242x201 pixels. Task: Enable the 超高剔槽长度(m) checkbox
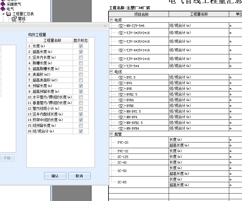pyautogui.click(x=81, y=69)
